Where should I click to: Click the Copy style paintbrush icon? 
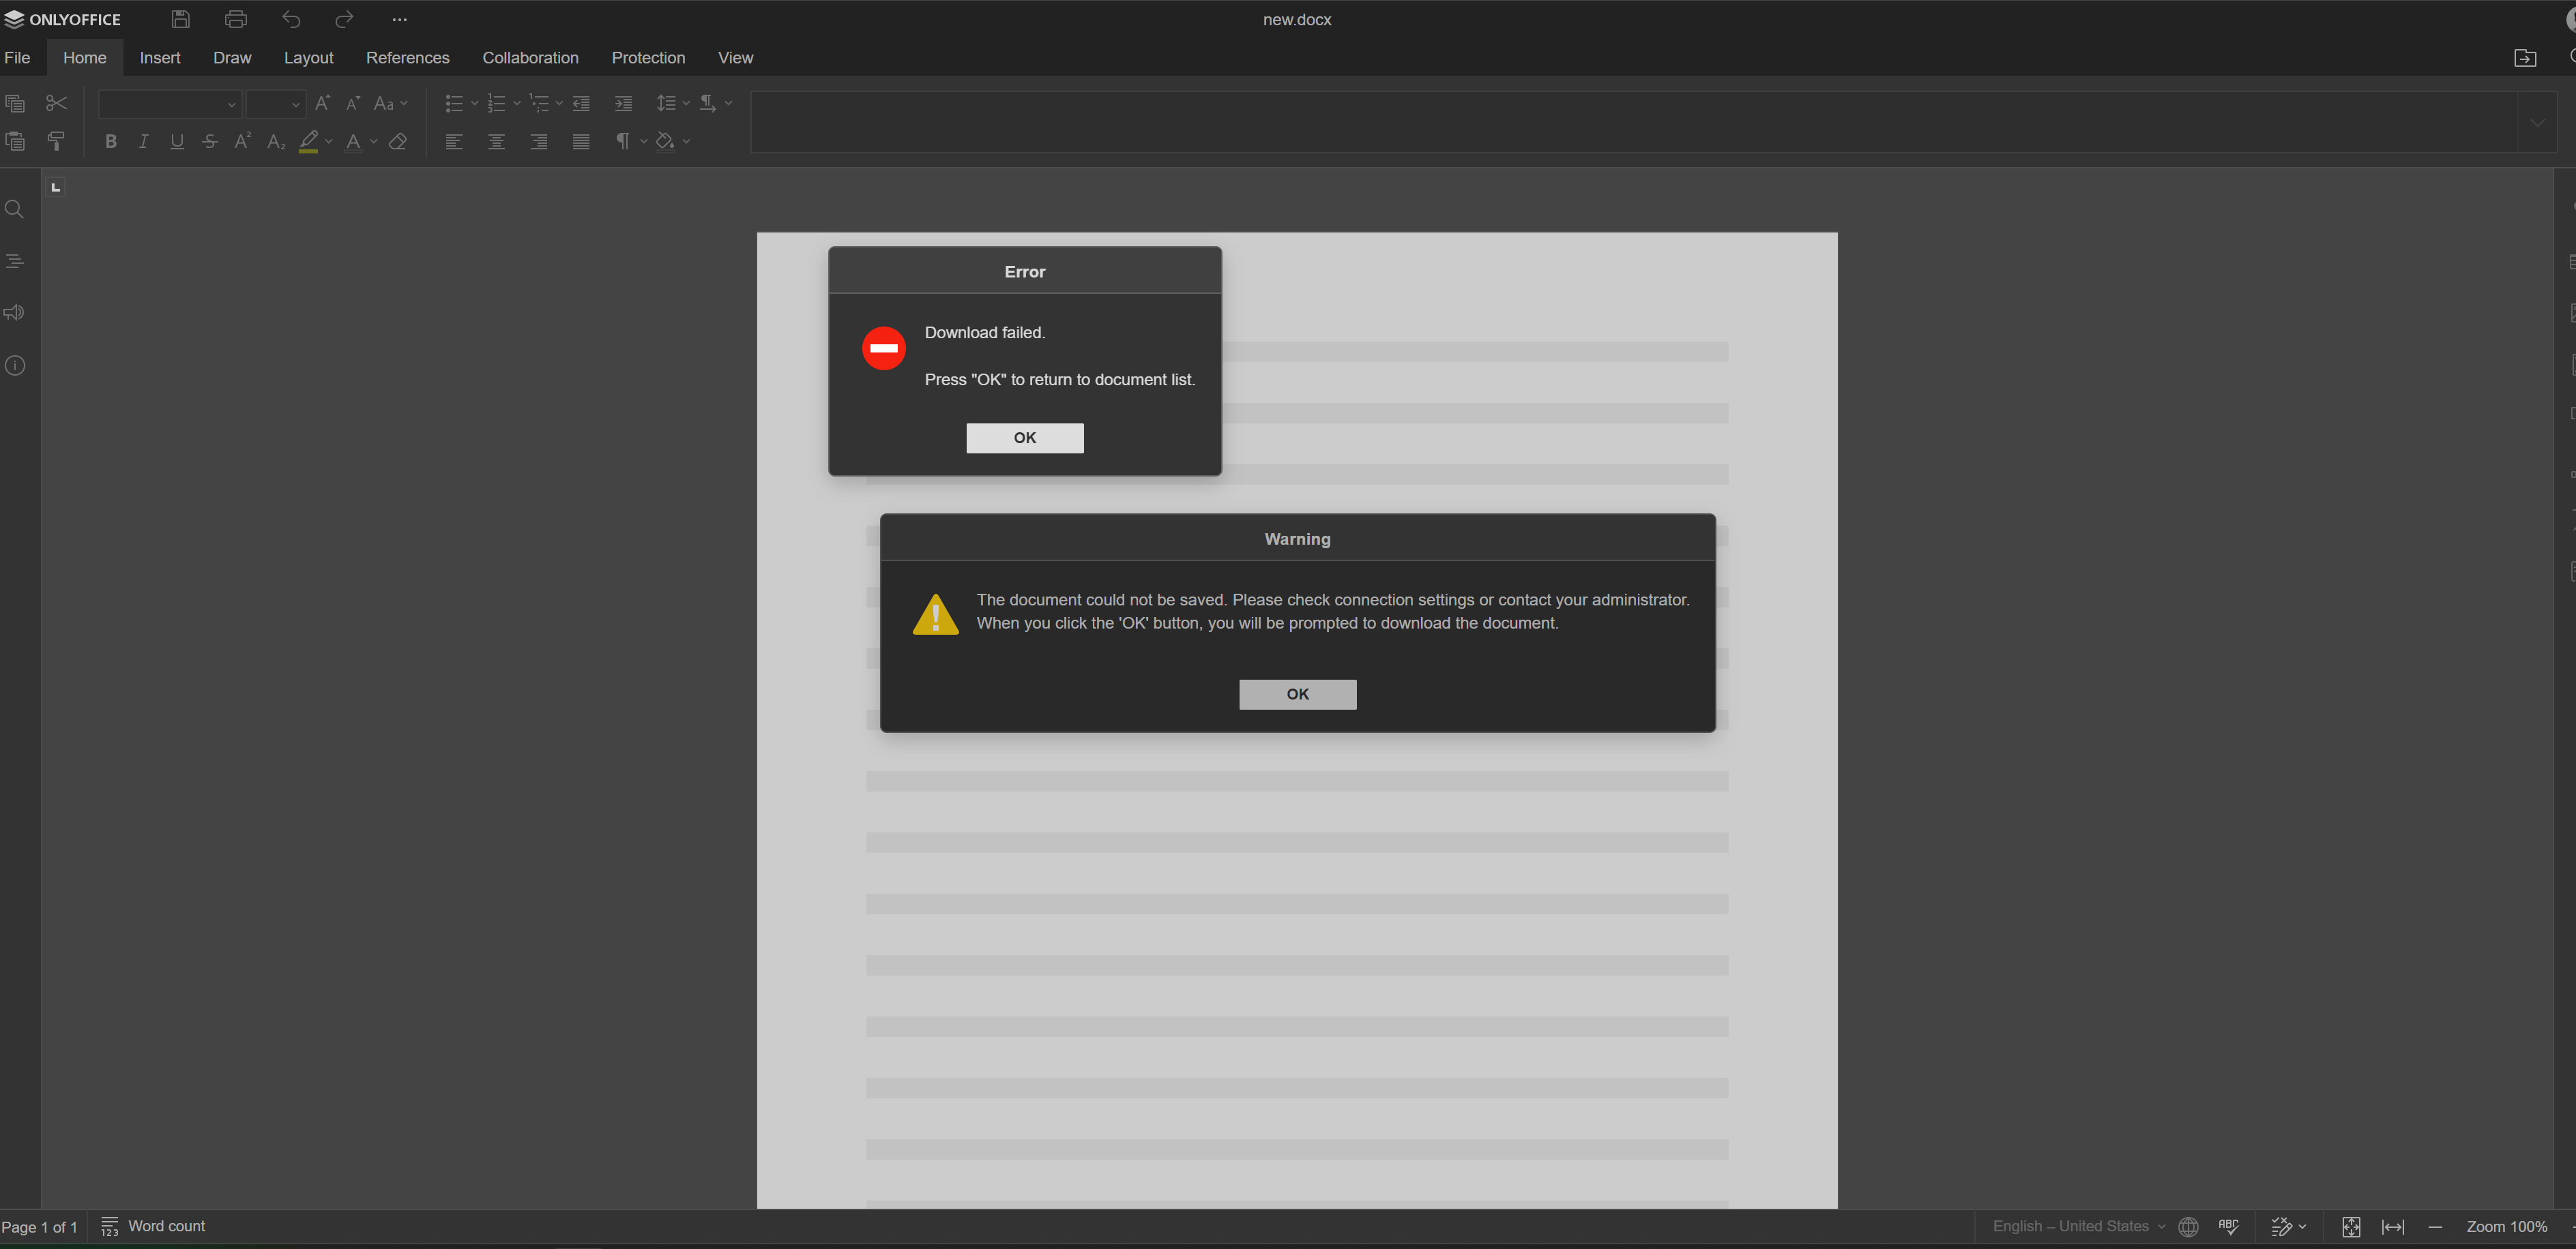point(57,141)
